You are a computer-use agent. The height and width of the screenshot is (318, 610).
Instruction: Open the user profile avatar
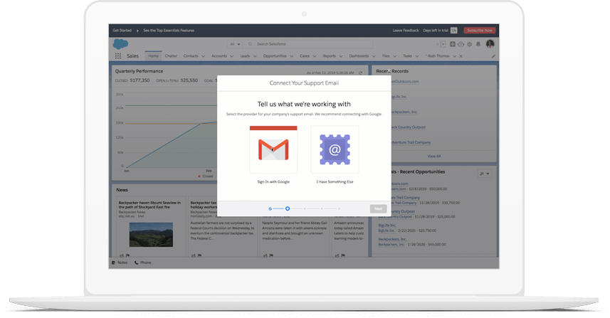click(490, 44)
